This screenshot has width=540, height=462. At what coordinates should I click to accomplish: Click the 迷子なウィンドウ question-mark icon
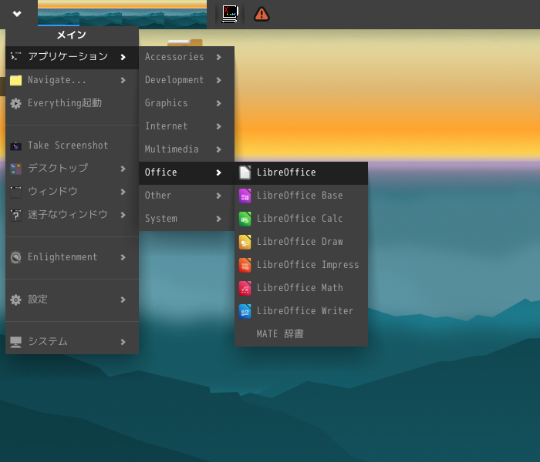(15, 215)
